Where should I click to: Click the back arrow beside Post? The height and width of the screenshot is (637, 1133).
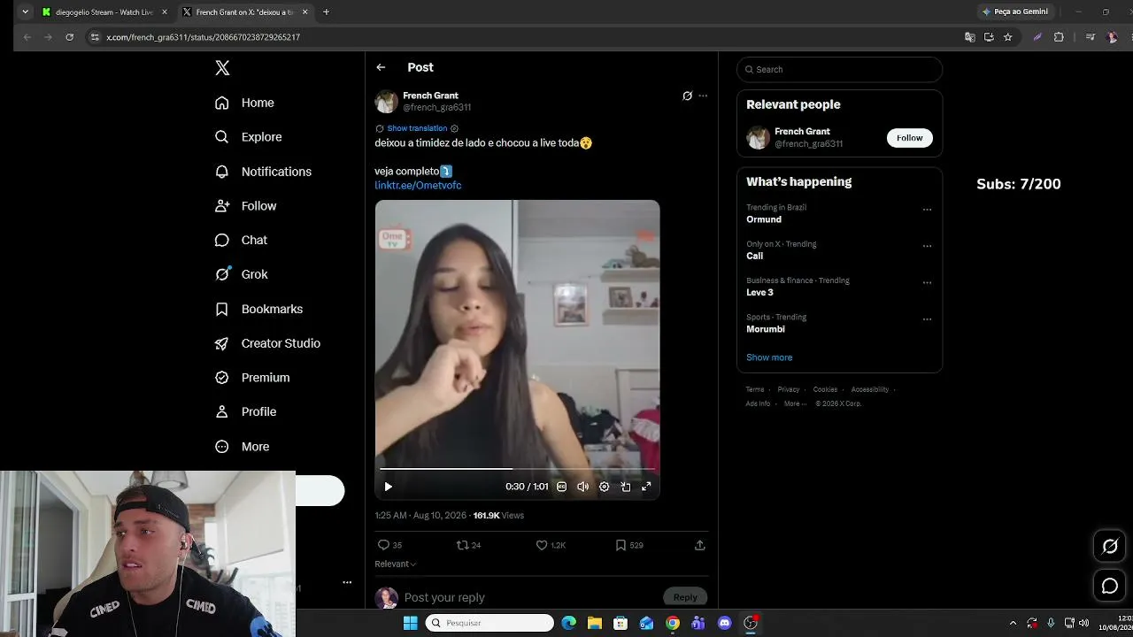point(381,67)
